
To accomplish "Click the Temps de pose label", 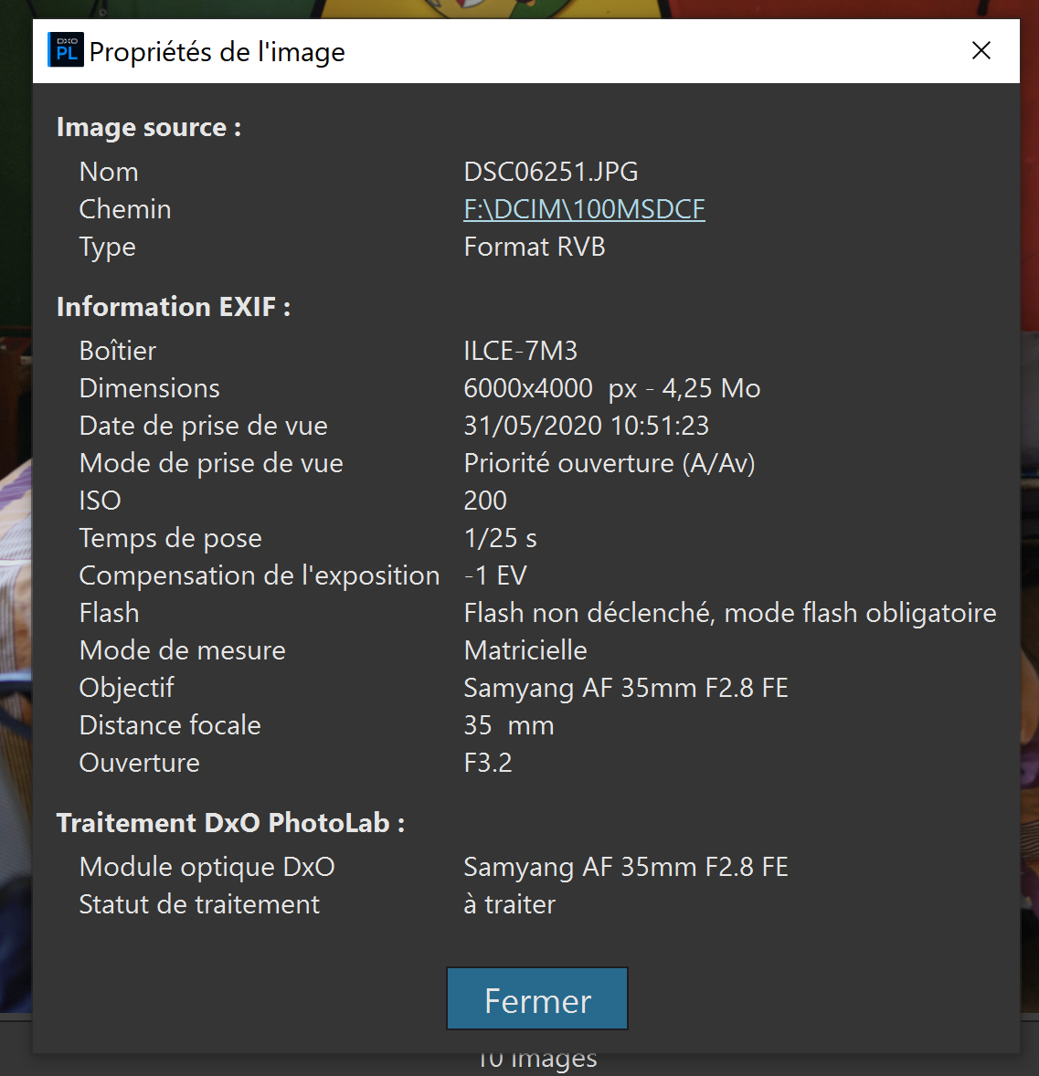I will tap(170, 539).
